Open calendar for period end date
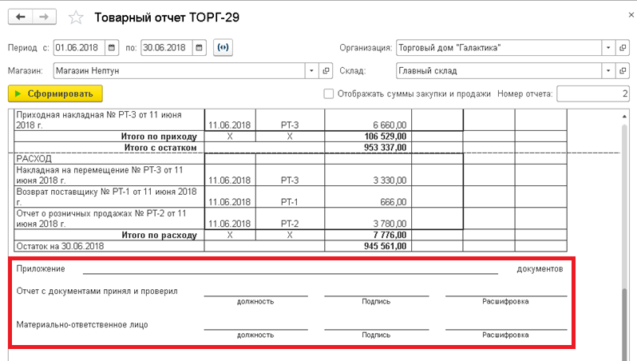Screen dimensions: 637x361 (x=199, y=48)
